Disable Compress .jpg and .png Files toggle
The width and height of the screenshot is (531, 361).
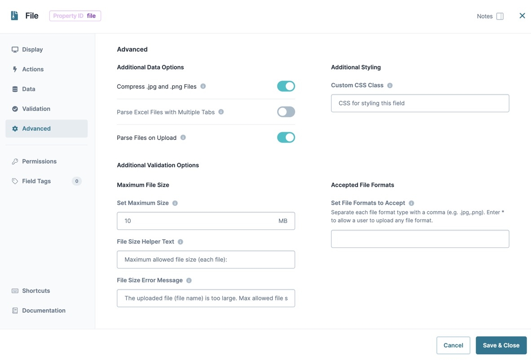click(x=286, y=86)
